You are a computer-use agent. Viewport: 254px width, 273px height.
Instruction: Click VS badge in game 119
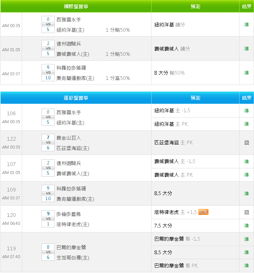(48, 252)
